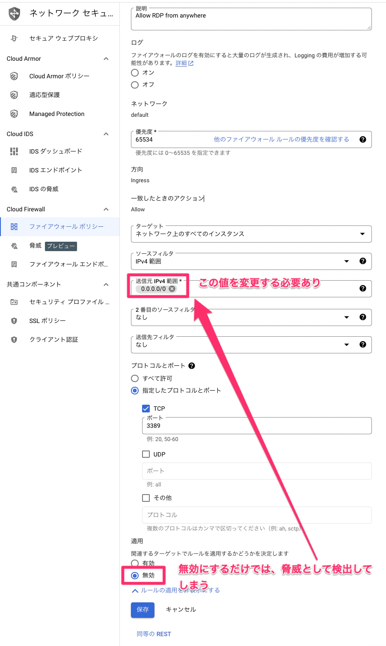The height and width of the screenshot is (646, 386).
Task: Select the すべて許可 radio button
Action: (135, 379)
